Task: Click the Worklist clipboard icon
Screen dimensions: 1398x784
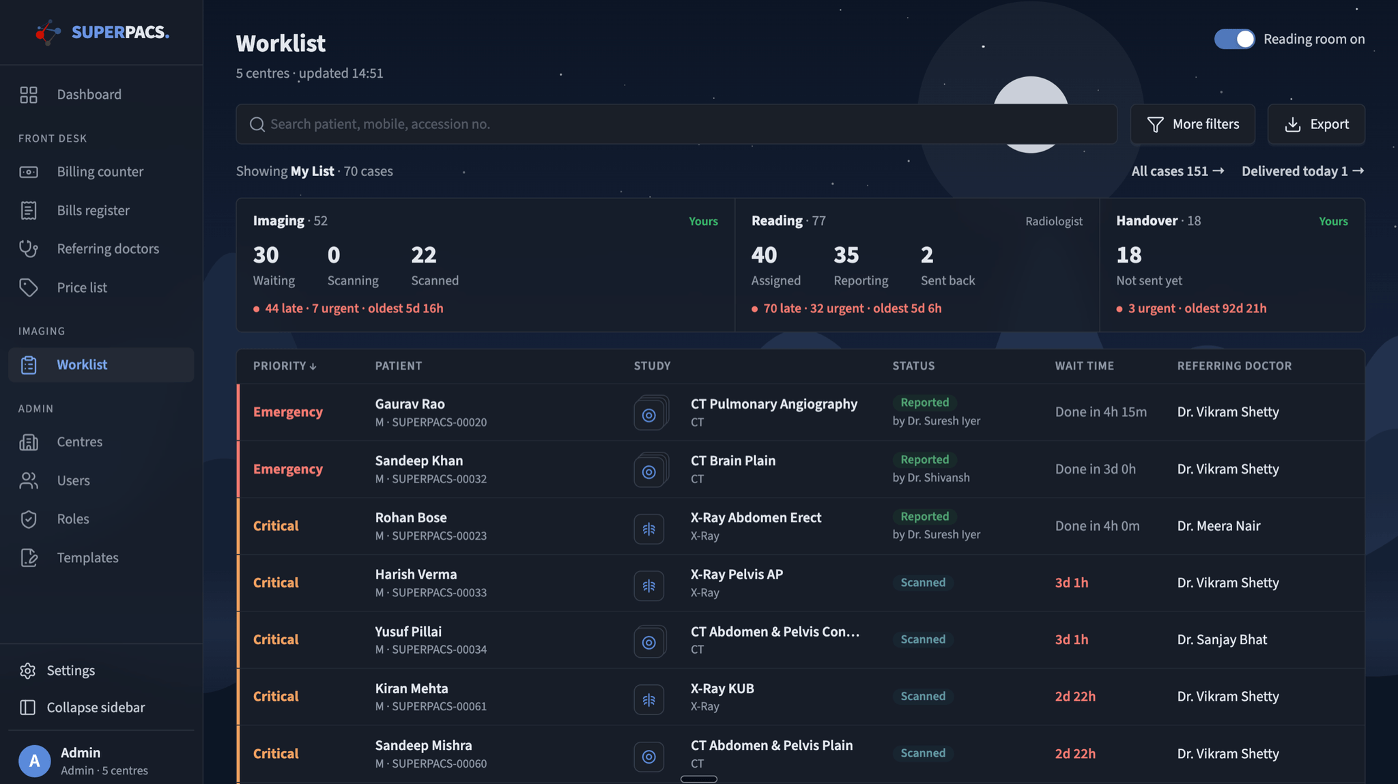Action: (x=29, y=365)
